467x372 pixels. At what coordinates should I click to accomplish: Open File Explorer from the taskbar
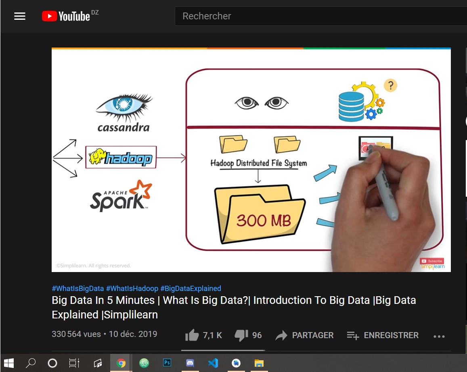click(x=259, y=363)
